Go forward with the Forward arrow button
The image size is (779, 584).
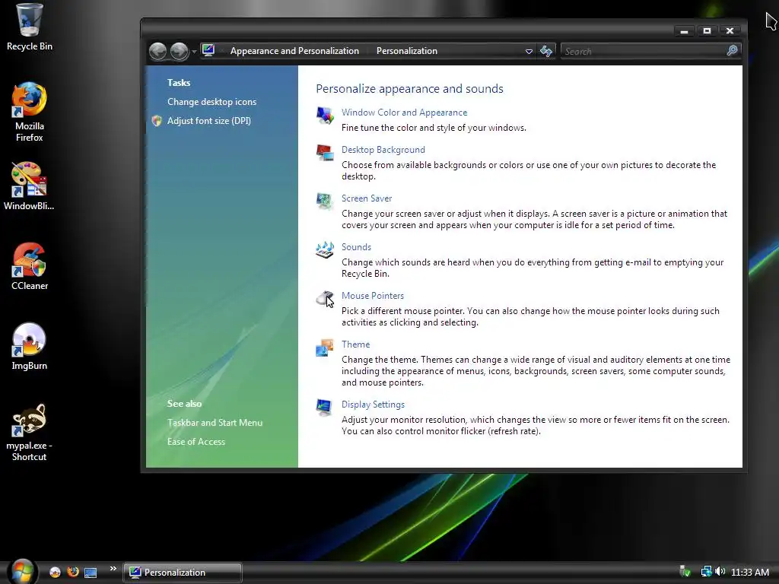click(179, 51)
